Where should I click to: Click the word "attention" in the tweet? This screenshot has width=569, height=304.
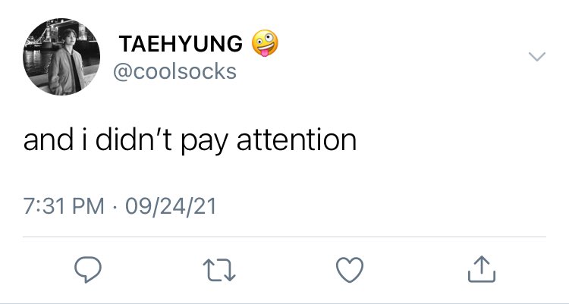tap(297, 140)
